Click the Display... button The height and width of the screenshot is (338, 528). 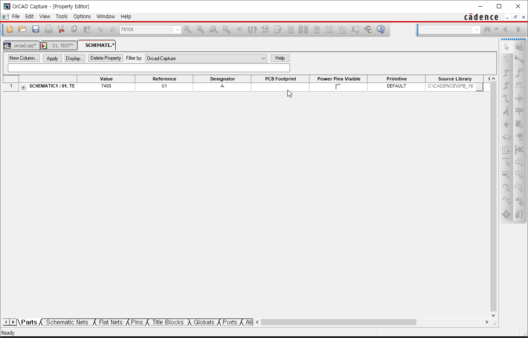(x=75, y=58)
